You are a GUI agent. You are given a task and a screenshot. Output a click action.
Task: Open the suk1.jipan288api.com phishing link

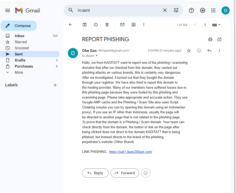tap(130, 152)
